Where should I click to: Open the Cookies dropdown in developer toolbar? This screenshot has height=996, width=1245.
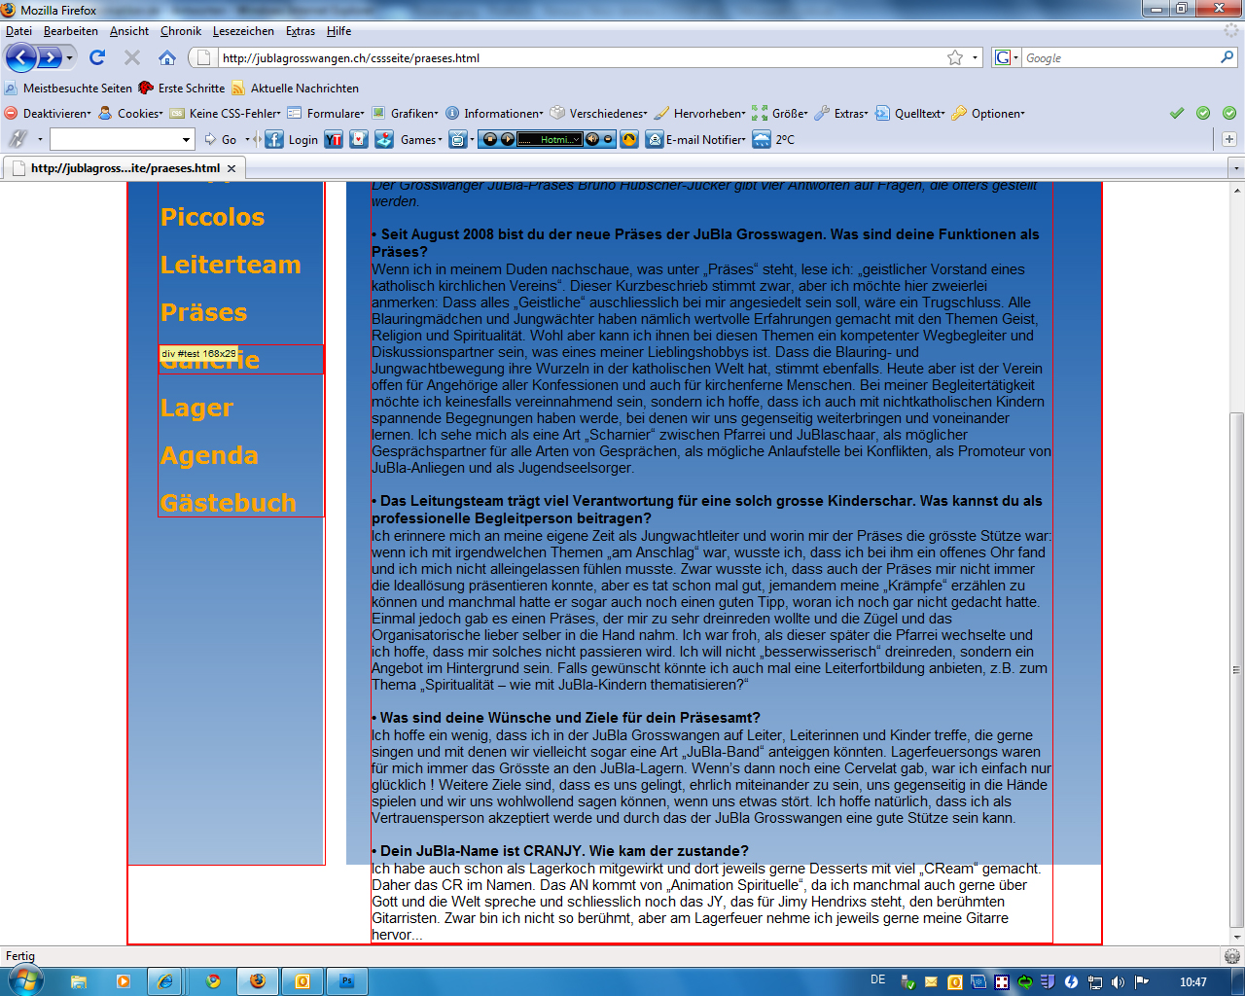point(131,113)
